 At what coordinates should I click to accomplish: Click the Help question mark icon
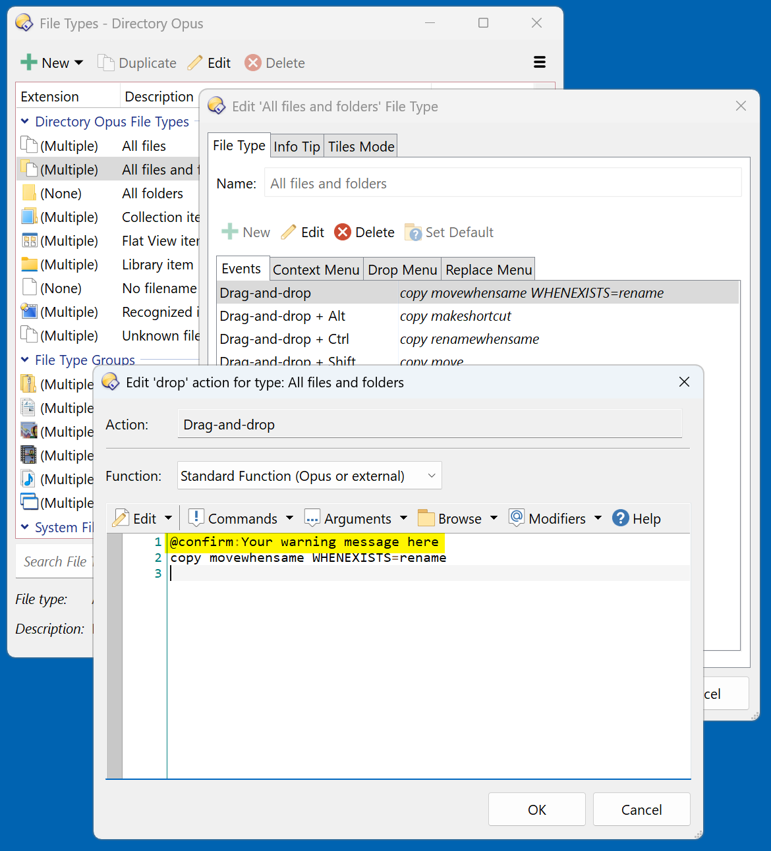621,518
